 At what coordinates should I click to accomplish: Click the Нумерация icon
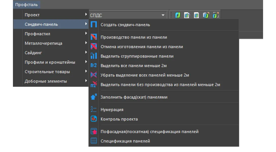click(94, 109)
